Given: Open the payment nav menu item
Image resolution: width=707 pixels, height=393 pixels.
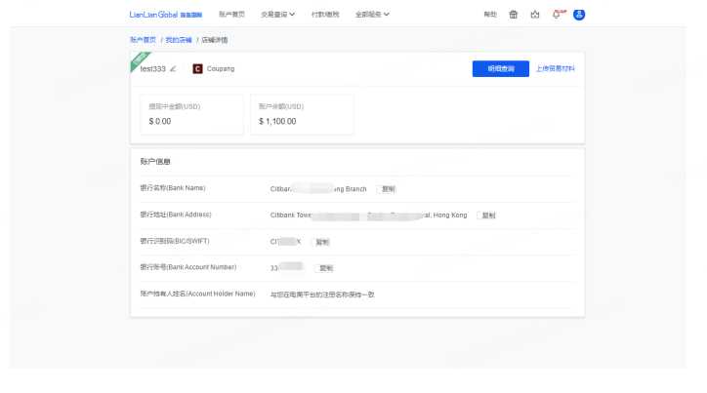Looking at the screenshot, I should tap(325, 15).
